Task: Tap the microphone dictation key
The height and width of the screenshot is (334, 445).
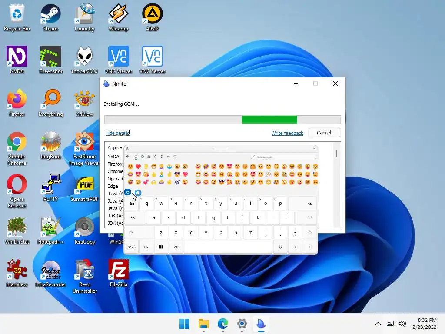Action: click(x=280, y=247)
